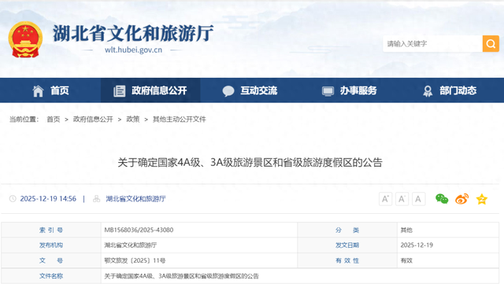The height and width of the screenshot is (291, 504).
Task: Click the organization icon beside source name
Action: point(96,199)
